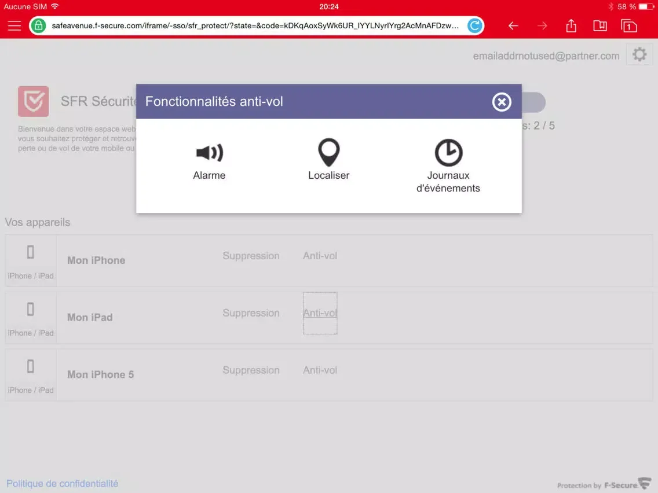Open Politique de confidentialité link
This screenshot has width=658, height=493.
62,483
